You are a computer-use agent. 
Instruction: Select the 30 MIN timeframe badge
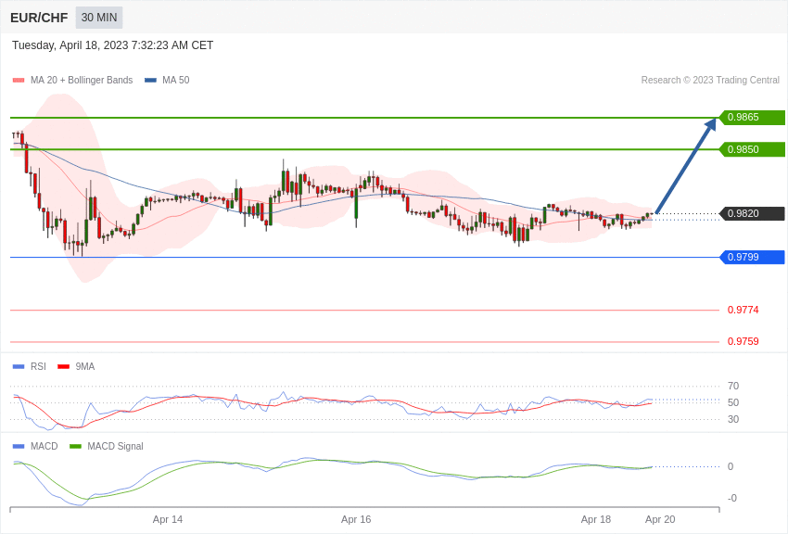click(x=99, y=18)
